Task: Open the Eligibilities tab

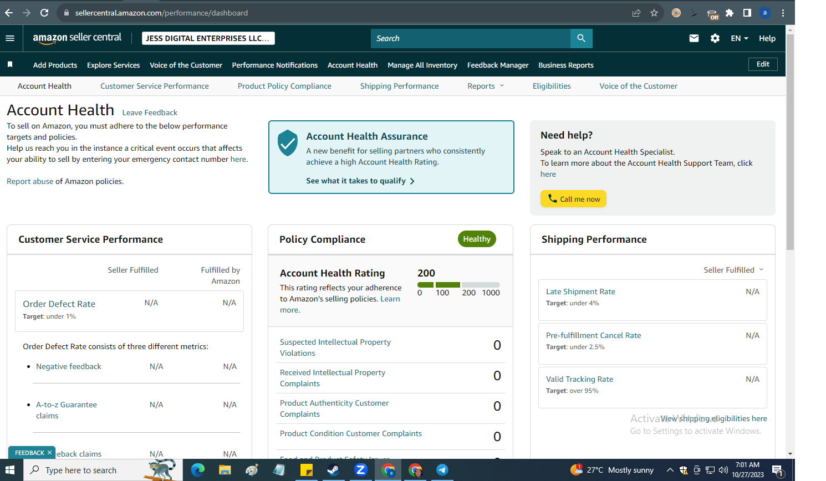Action: [x=552, y=86]
